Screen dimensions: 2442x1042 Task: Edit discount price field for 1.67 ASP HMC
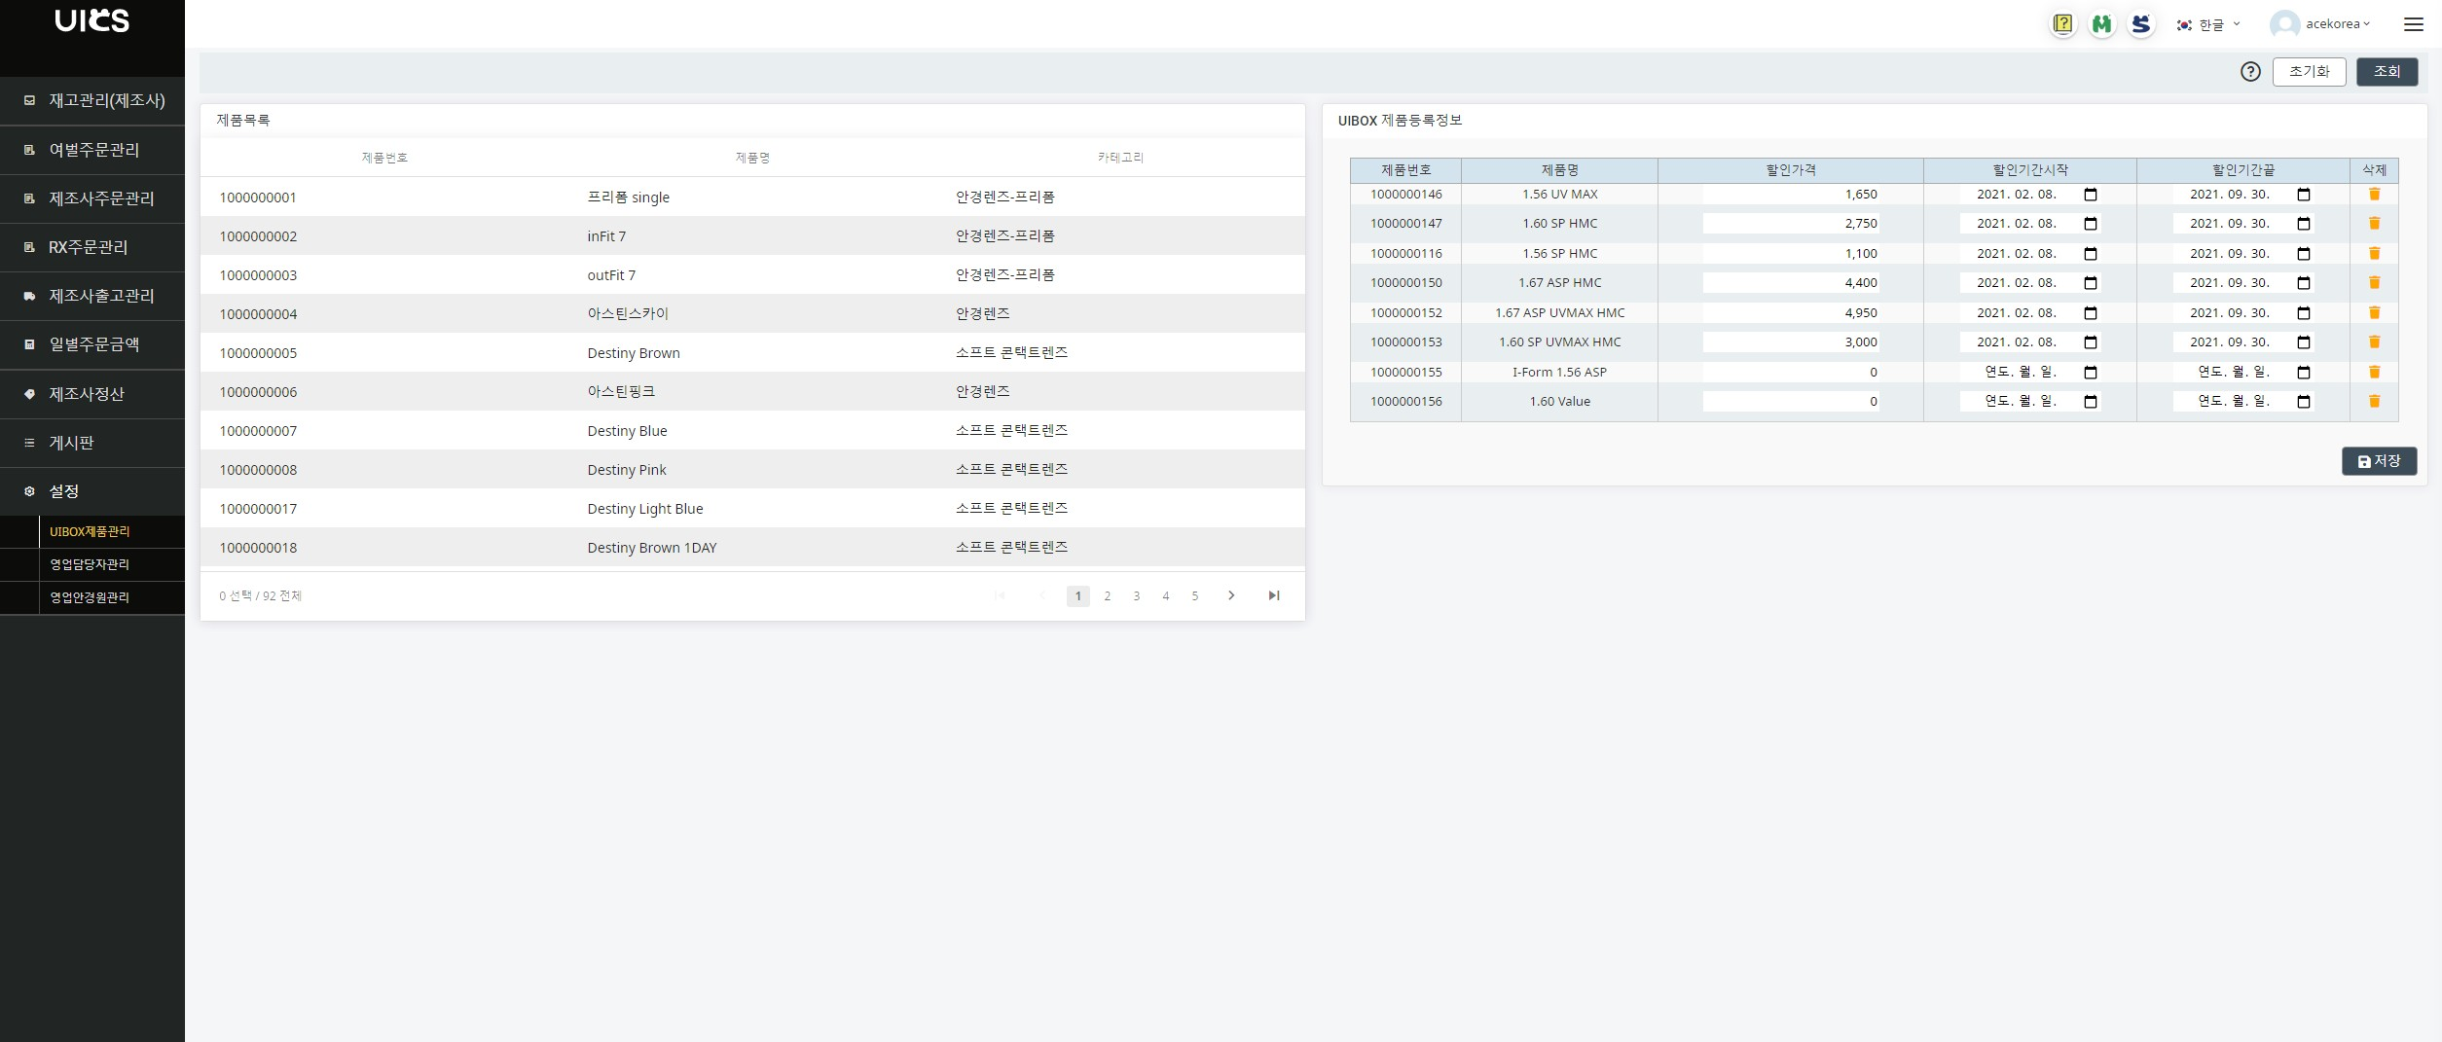1790,283
